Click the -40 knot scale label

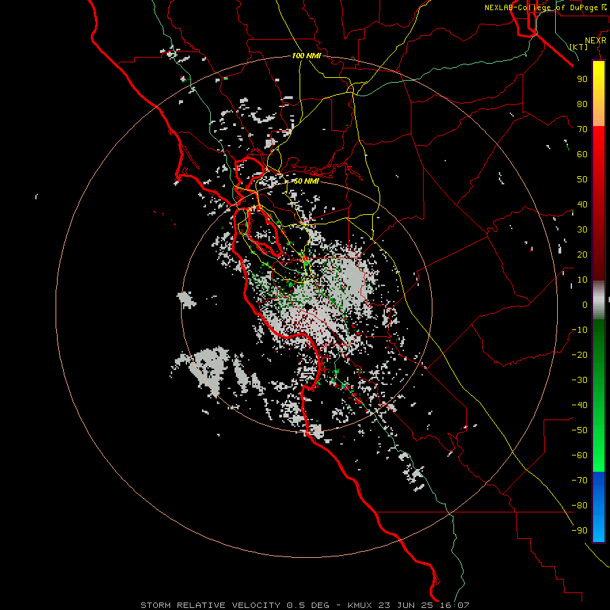[x=579, y=405]
